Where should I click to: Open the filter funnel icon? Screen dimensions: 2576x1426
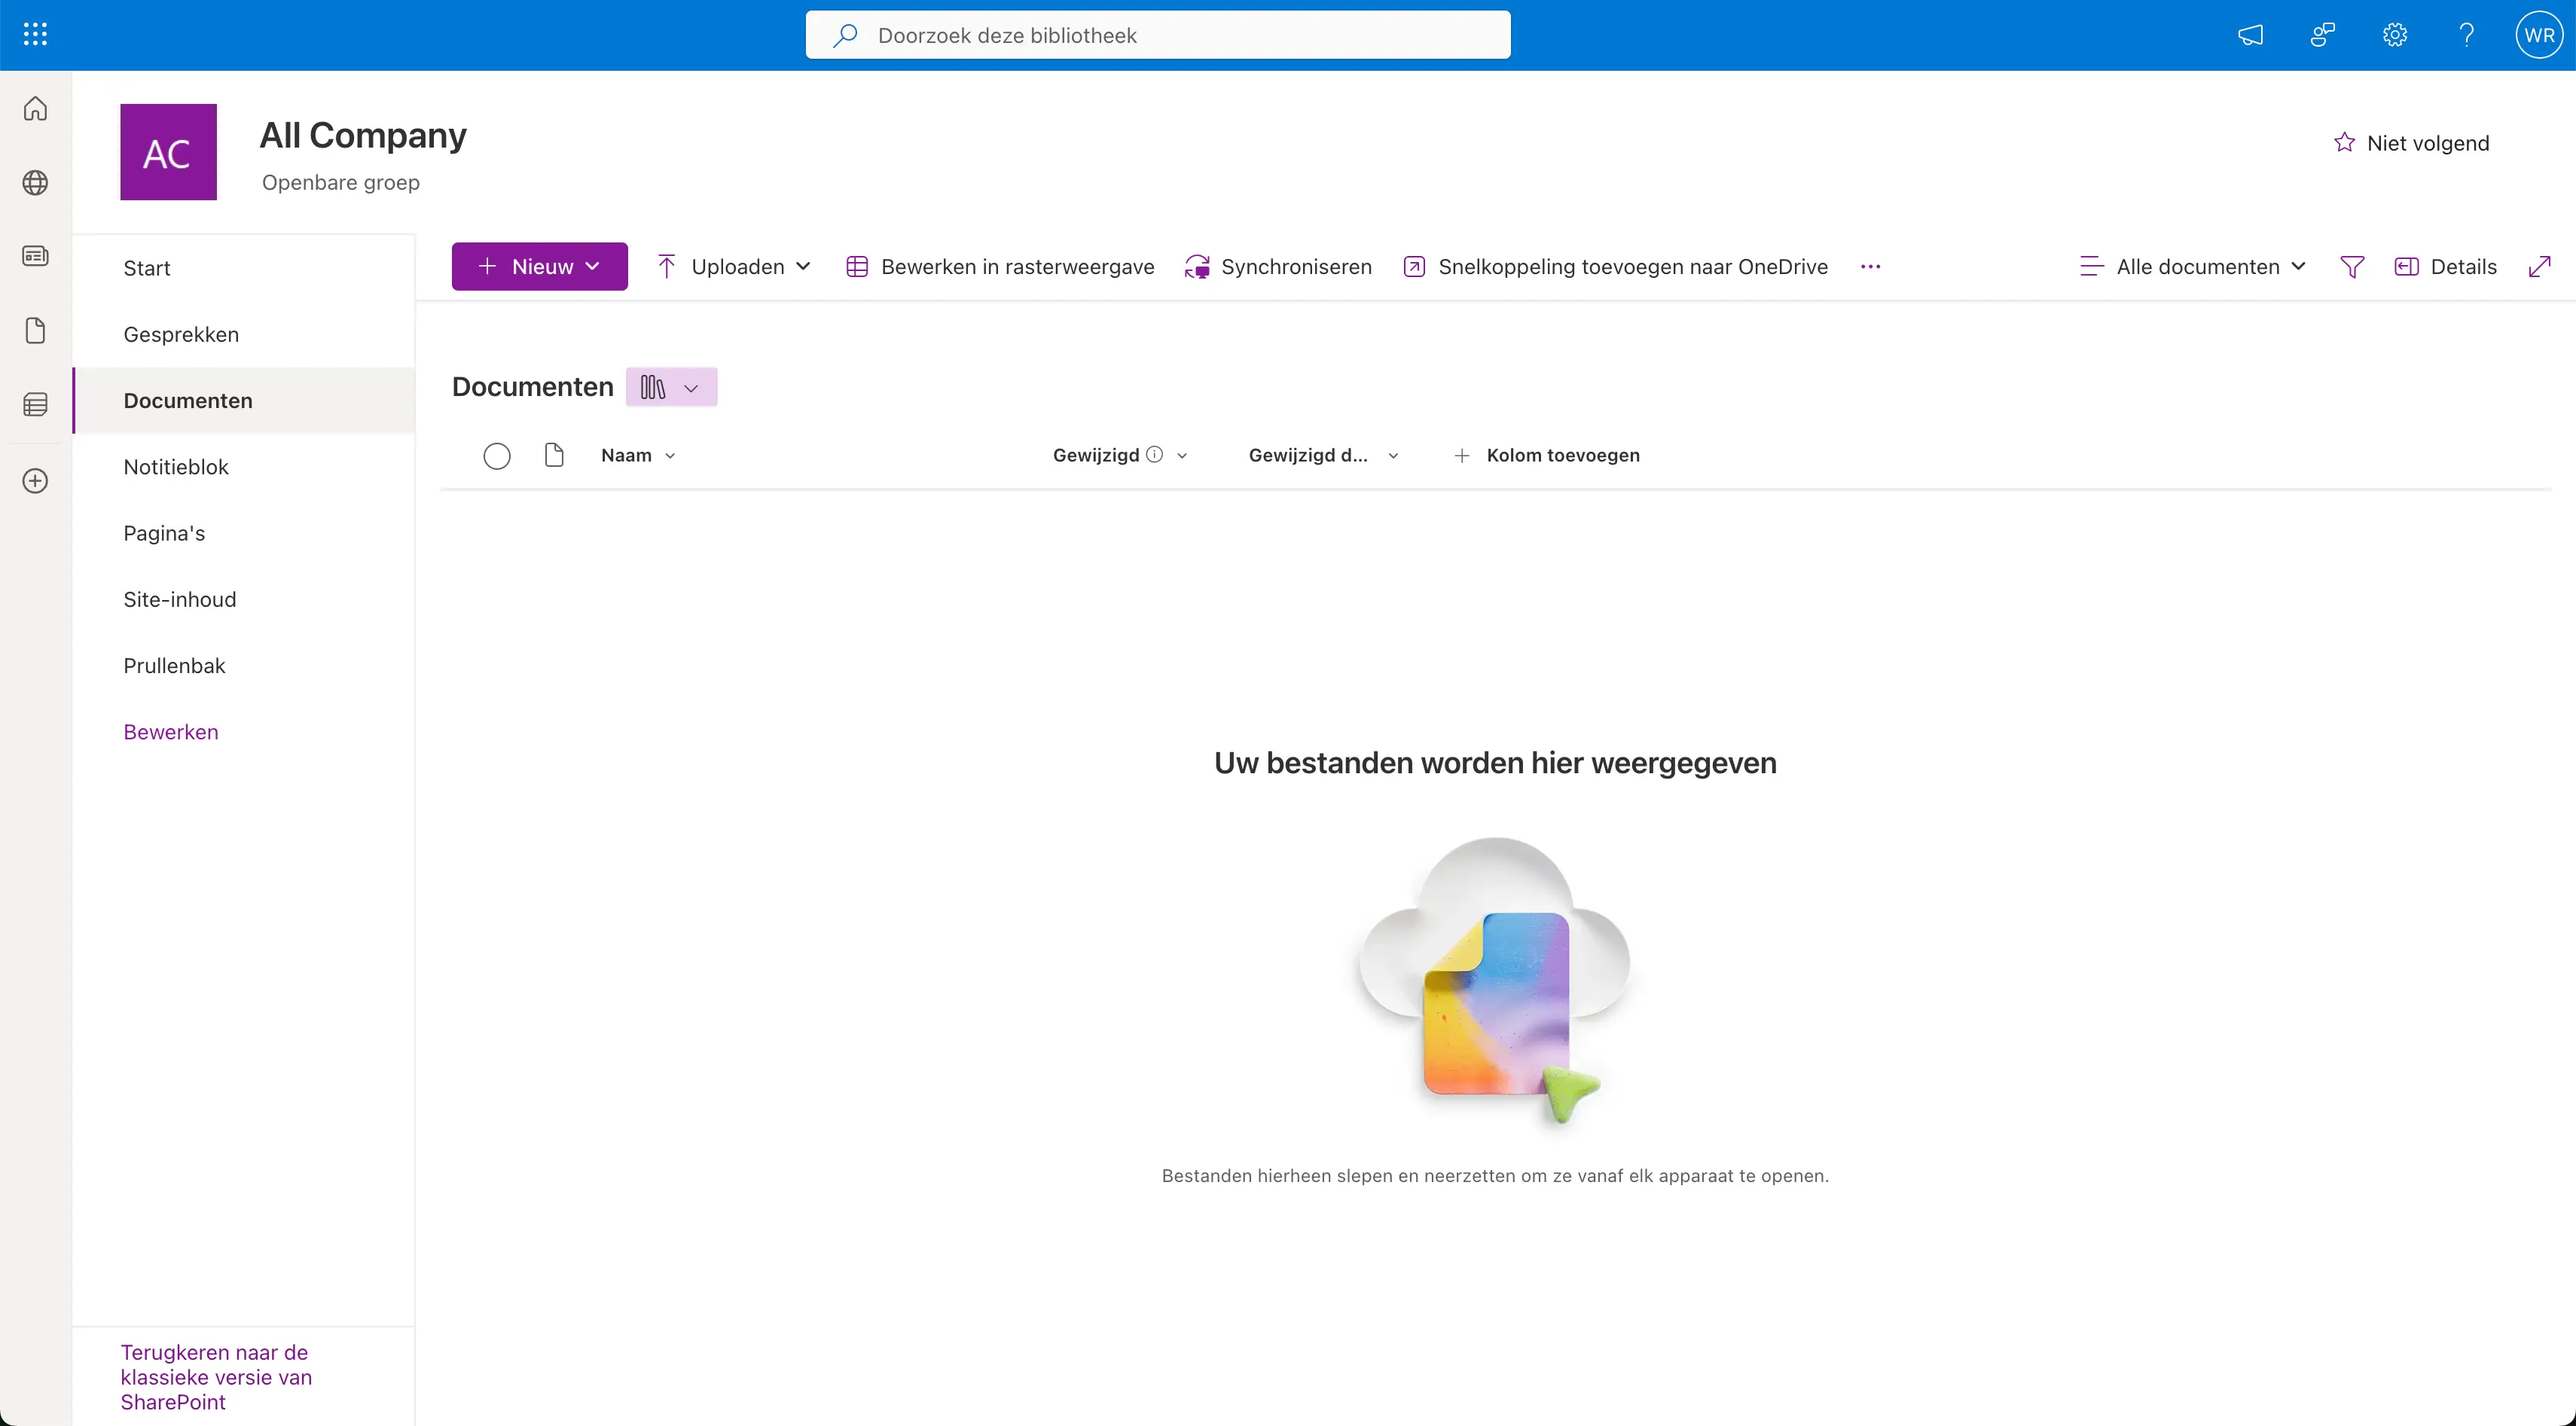pos(2352,266)
